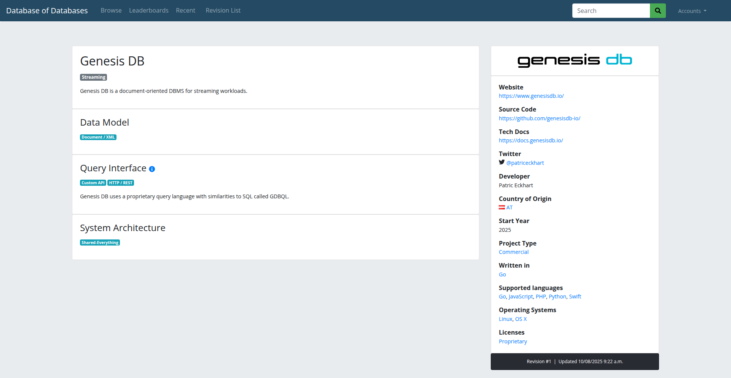Open the docs.genesisdb.io tech docs link
The width and height of the screenshot is (731, 378).
point(531,140)
